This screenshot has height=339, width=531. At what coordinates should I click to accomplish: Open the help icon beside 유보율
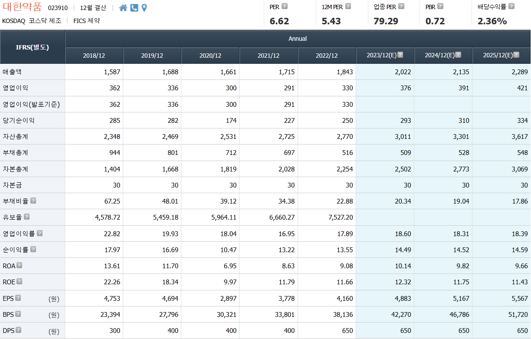27,217
